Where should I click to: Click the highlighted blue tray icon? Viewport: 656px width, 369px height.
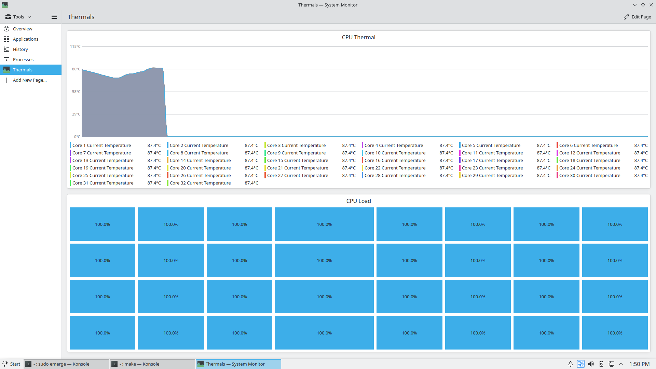coord(581,364)
